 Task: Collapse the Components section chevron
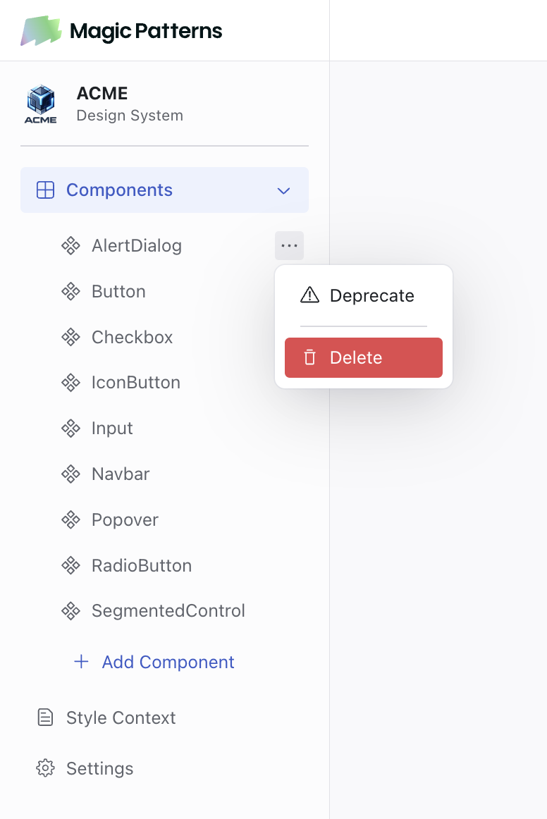pos(283,190)
